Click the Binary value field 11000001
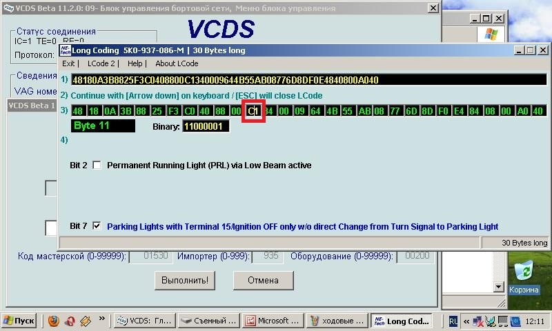Image resolution: width=552 pixels, height=331 pixels. [206, 126]
